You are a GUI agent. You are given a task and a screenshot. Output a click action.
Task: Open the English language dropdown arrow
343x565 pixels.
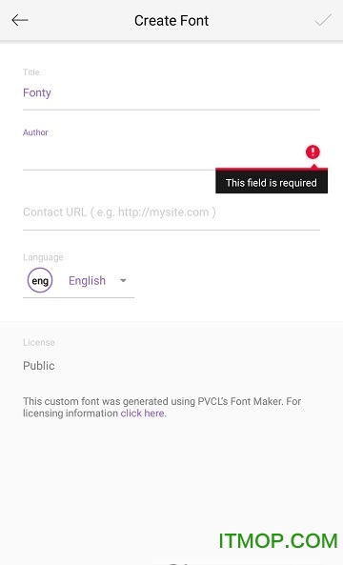tap(123, 280)
